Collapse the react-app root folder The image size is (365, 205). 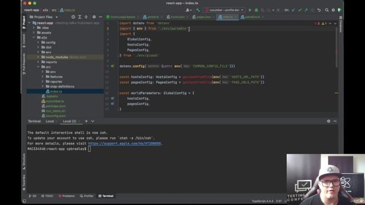[30, 23]
